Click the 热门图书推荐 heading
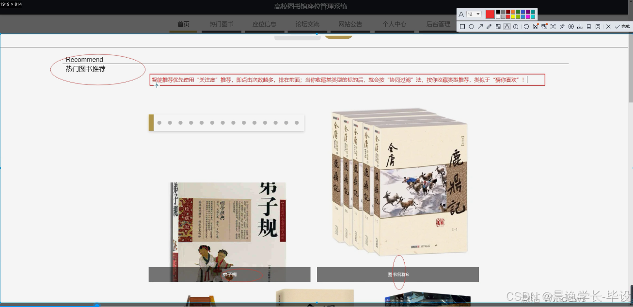Screen dimensions: 633x307 click(85, 69)
